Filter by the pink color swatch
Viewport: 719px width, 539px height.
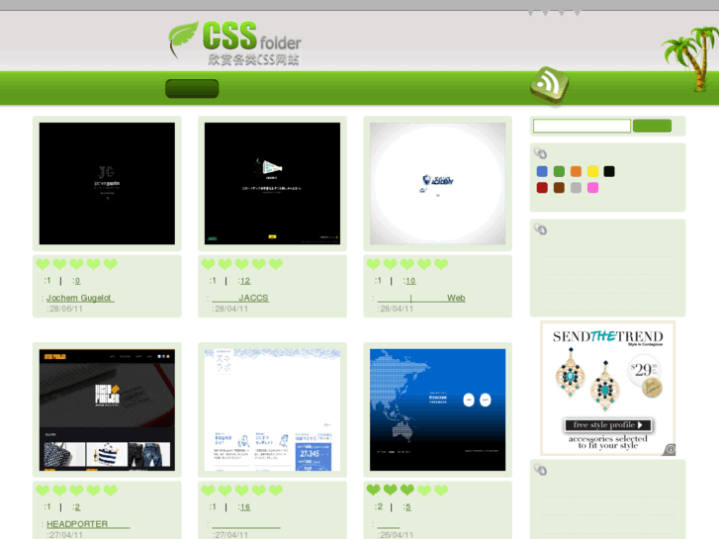[x=592, y=188]
